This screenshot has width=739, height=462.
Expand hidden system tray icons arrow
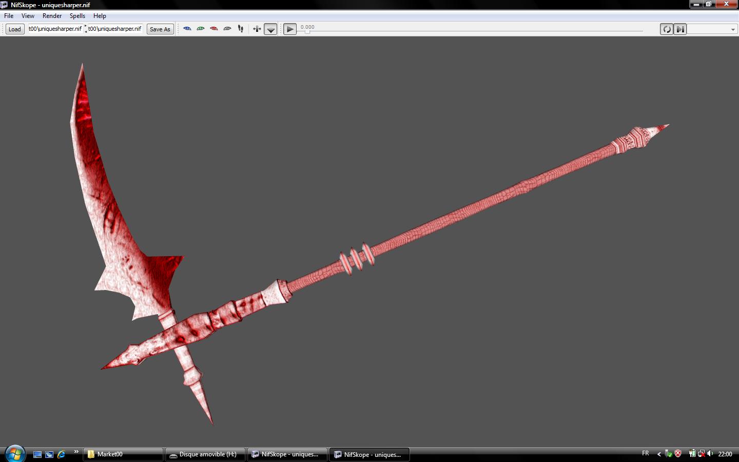click(659, 454)
